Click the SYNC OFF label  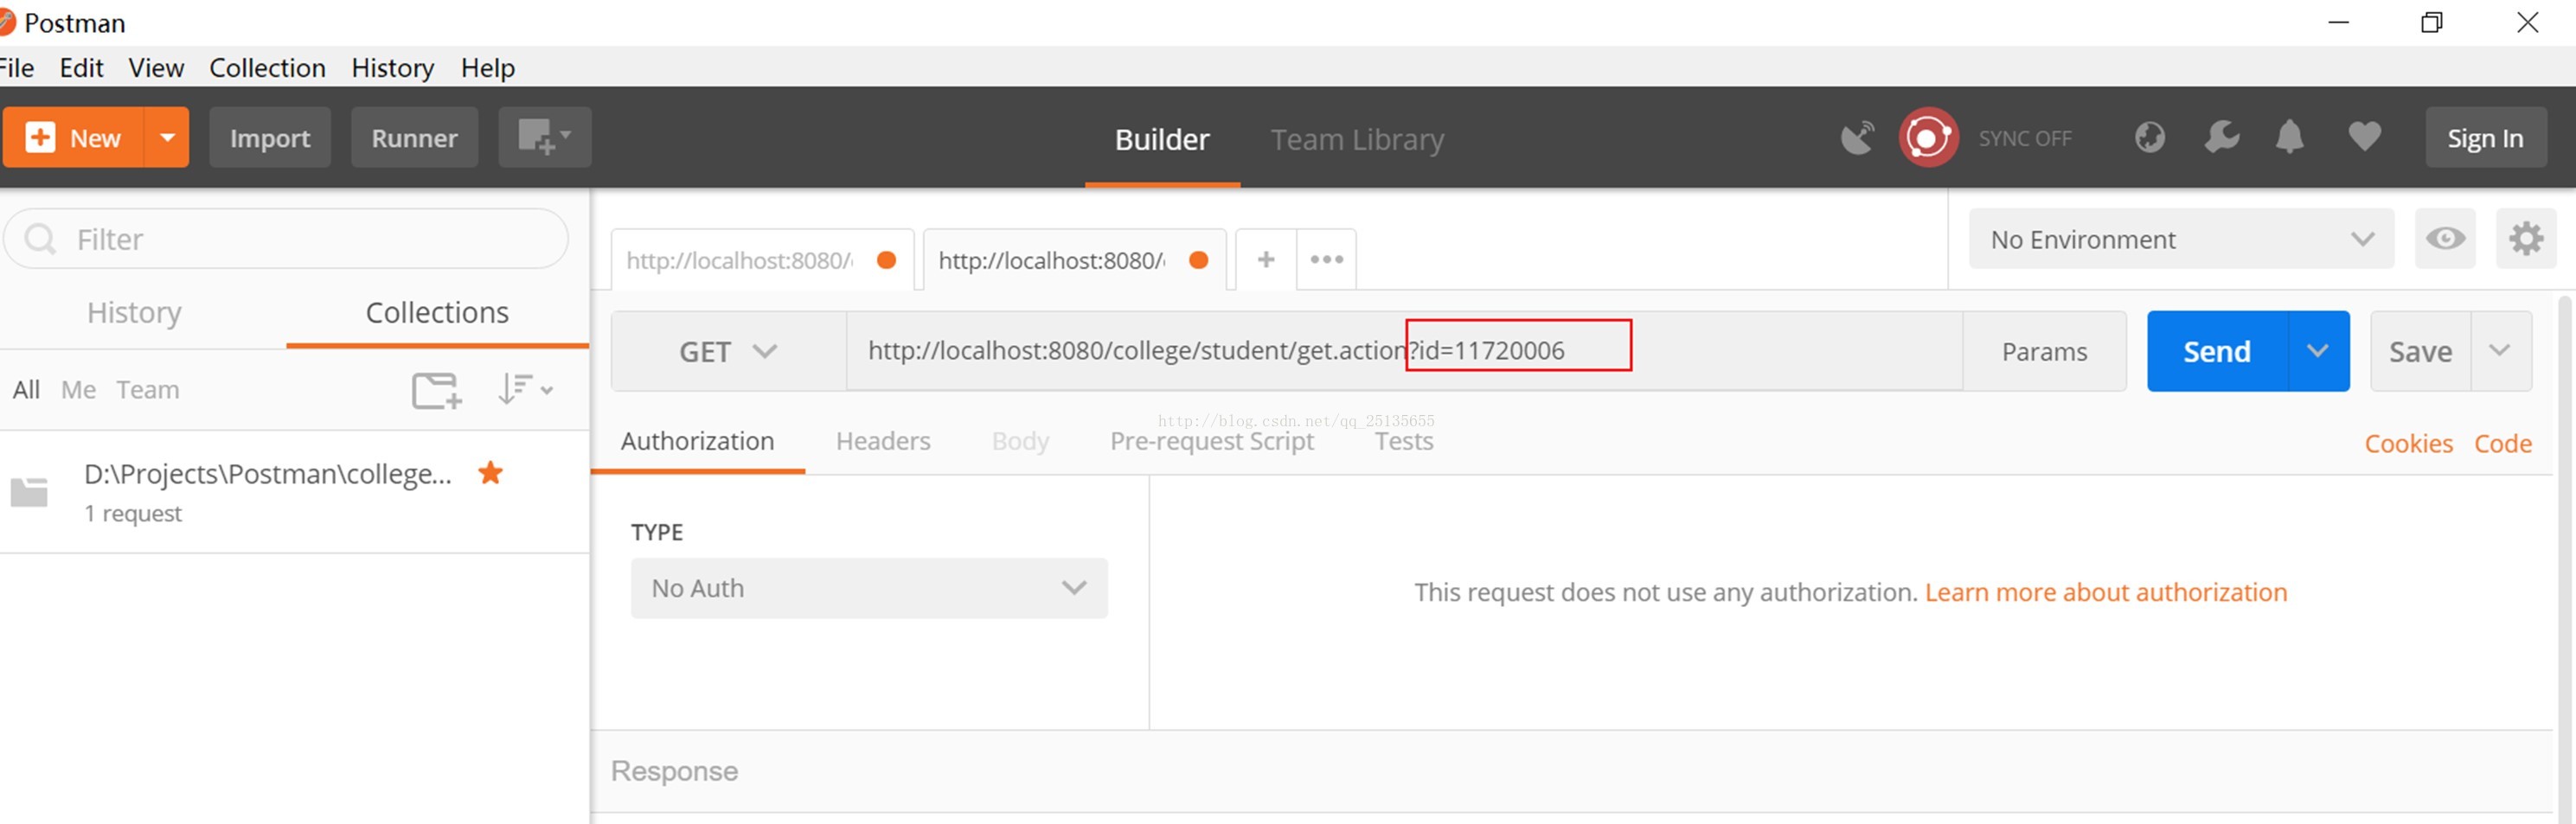click(x=2024, y=138)
